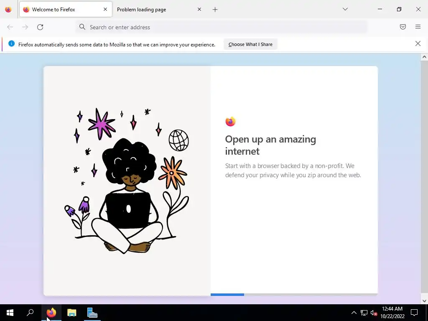Open Windows taskbar search

coord(30,313)
